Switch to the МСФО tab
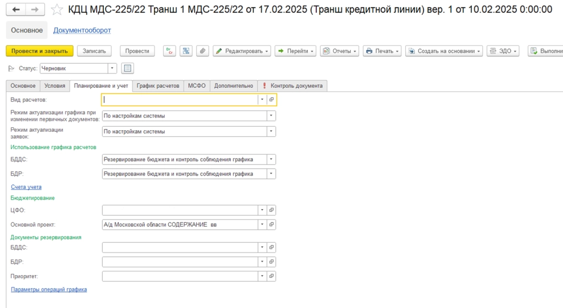The image size is (563, 308). click(x=196, y=86)
